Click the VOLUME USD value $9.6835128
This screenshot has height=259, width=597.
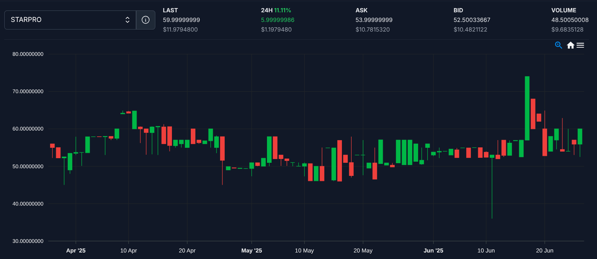click(x=567, y=30)
